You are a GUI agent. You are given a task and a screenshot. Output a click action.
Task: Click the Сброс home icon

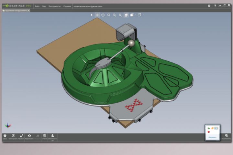click(5, 137)
